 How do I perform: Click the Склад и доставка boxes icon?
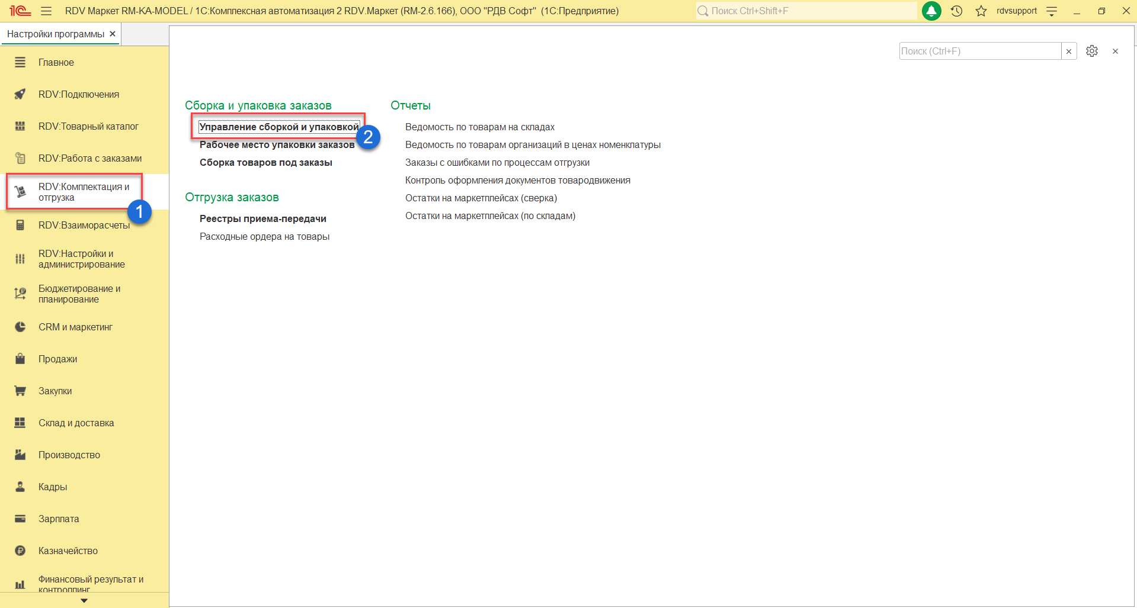(20, 423)
